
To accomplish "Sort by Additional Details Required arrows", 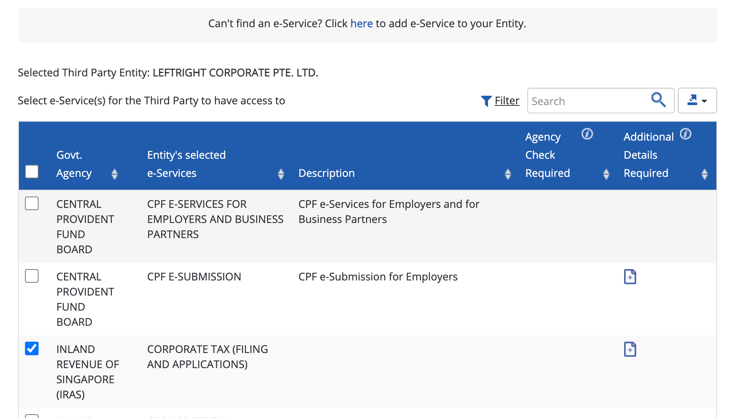I will pyautogui.click(x=705, y=174).
